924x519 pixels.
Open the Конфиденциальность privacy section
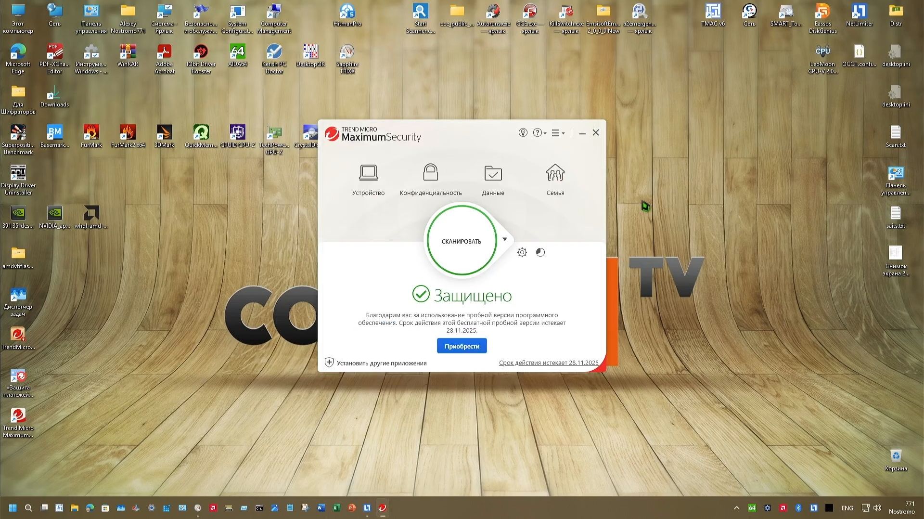point(431,180)
